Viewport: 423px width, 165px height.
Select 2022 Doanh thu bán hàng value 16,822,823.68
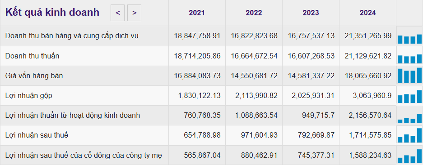[x=254, y=36]
